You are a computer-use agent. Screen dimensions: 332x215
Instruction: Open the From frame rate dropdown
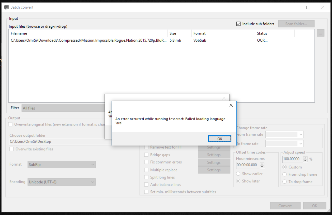284,134
